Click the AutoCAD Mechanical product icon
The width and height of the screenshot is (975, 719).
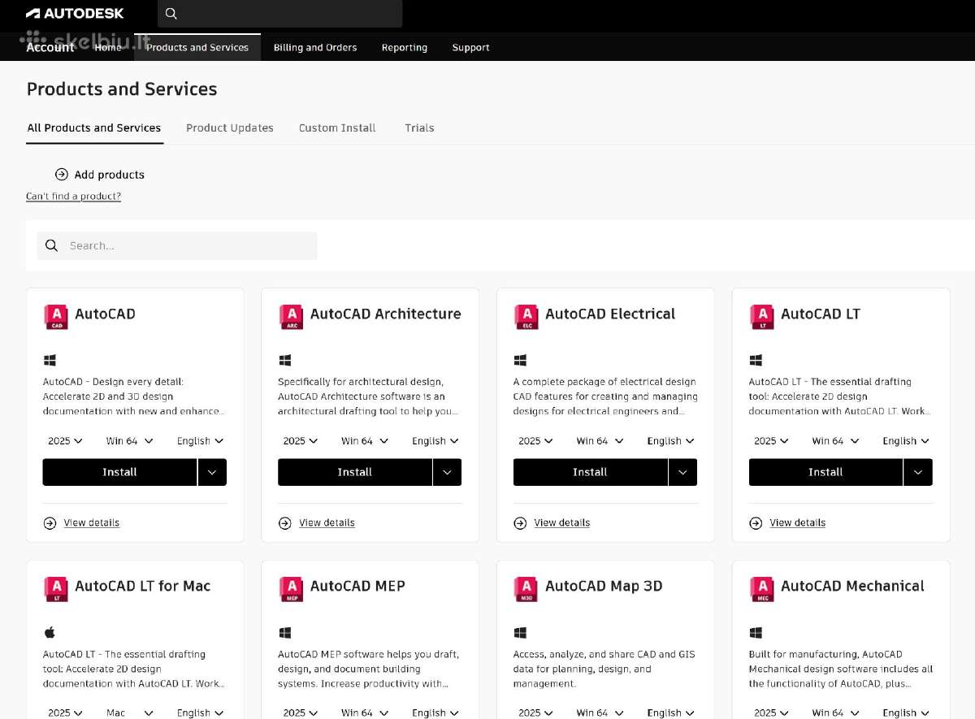pyautogui.click(x=762, y=588)
